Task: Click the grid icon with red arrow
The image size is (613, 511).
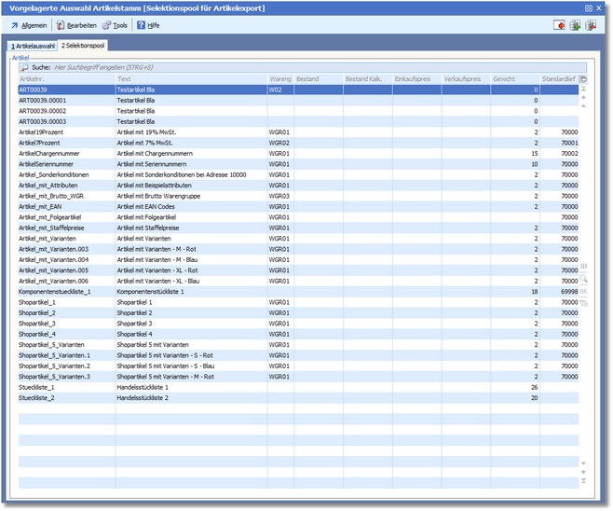Action: (x=591, y=25)
